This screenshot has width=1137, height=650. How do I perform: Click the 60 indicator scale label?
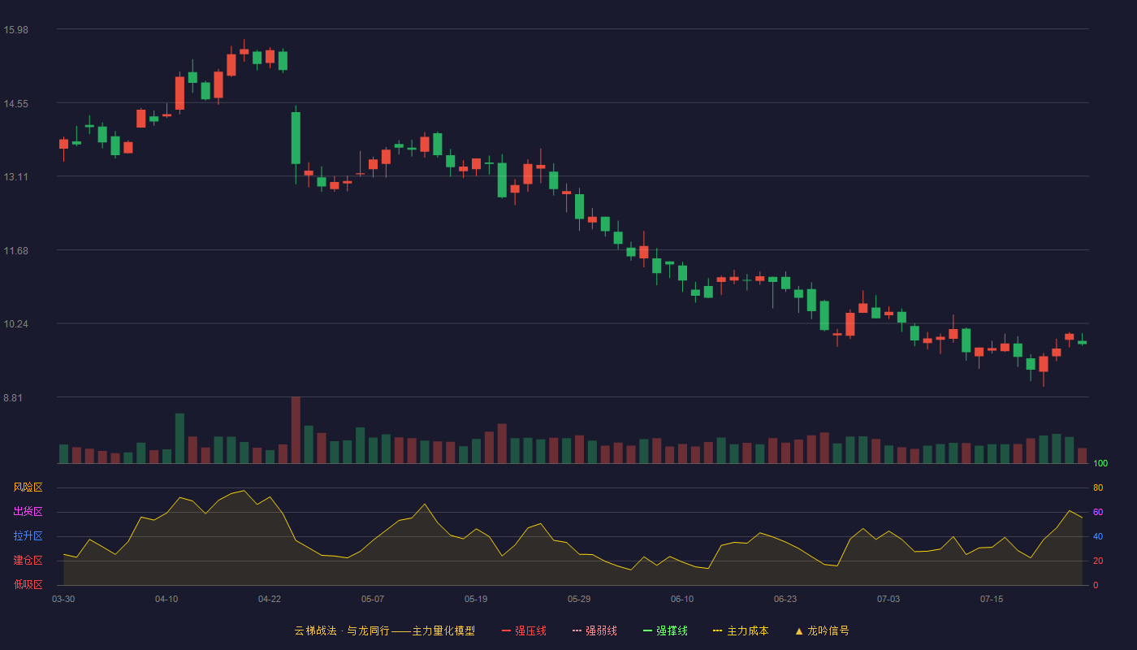pyautogui.click(x=1098, y=512)
